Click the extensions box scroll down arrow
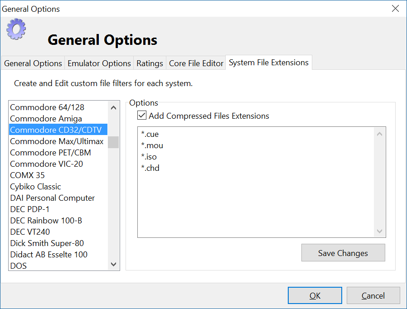This screenshot has width=407, height=309. (379, 231)
